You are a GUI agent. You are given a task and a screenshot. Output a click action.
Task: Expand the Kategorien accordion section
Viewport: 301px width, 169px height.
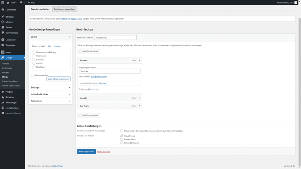pos(51,101)
